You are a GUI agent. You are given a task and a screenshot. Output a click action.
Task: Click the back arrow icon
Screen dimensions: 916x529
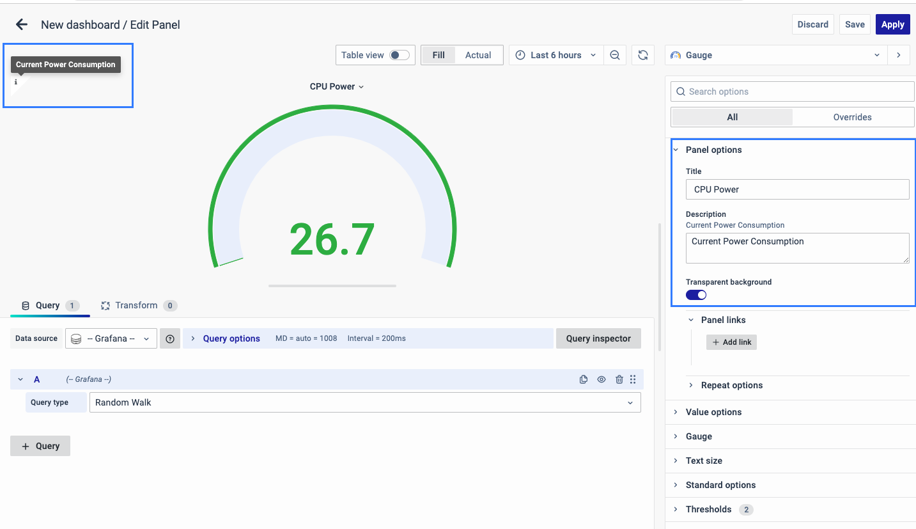22,25
